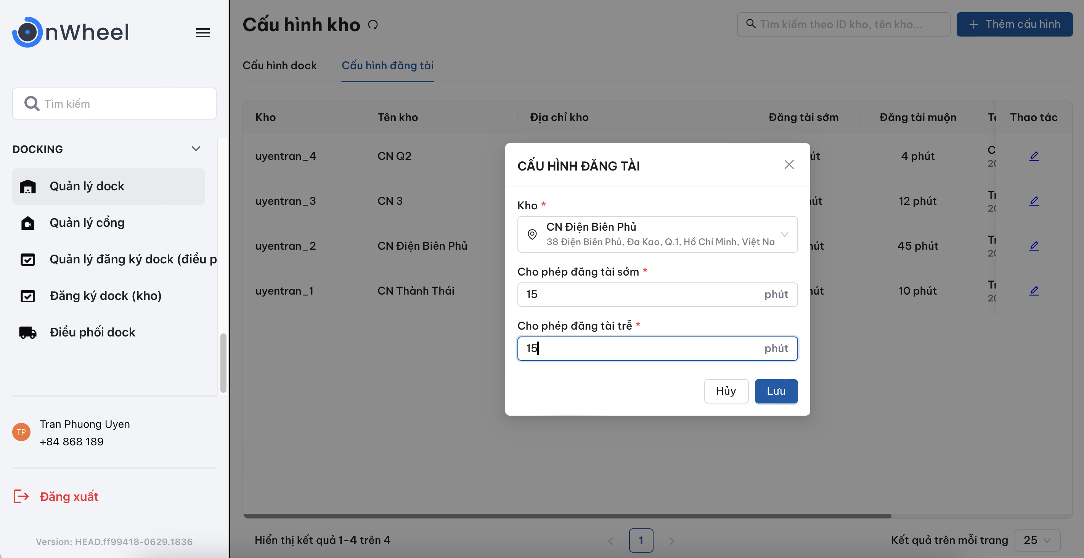Click the Quản lý cổng gate icon
This screenshot has width=1084, height=558.
[28, 223]
